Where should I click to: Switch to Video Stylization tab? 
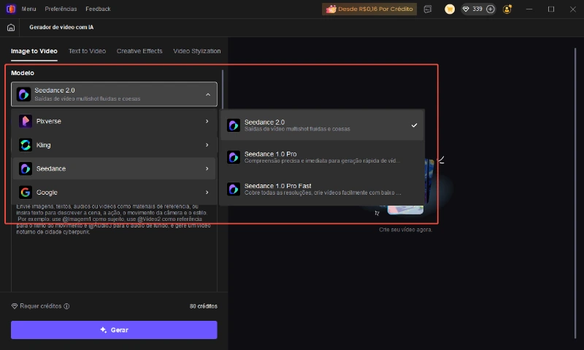coord(196,51)
